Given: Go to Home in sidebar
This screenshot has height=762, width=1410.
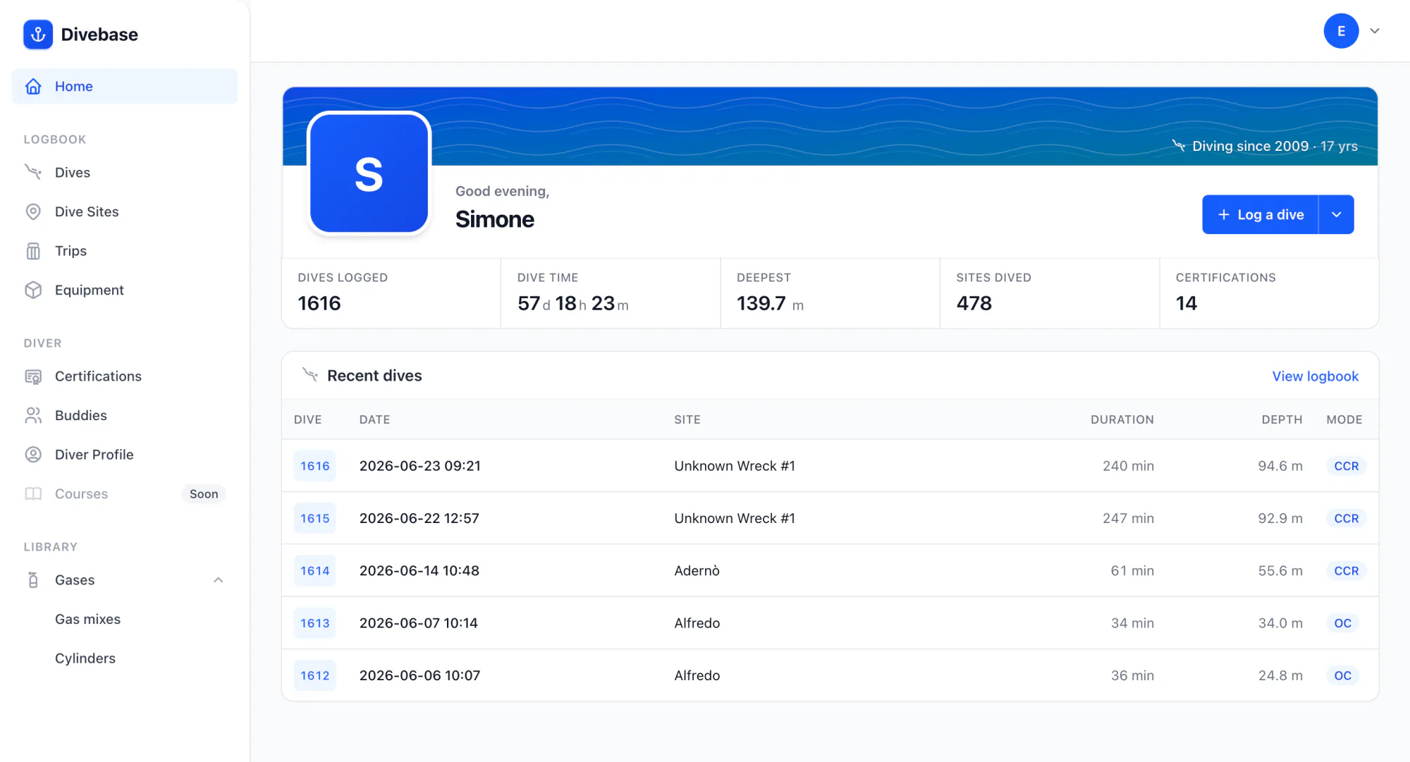Looking at the screenshot, I should (125, 86).
